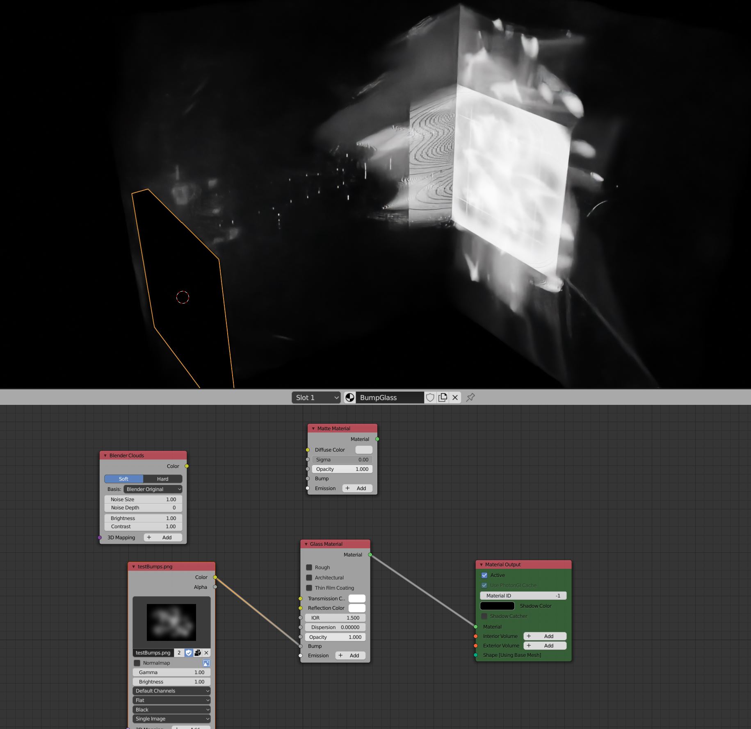Select Hard noise type in Blender Clouds
751x729 pixels.
tap(162, 479)
